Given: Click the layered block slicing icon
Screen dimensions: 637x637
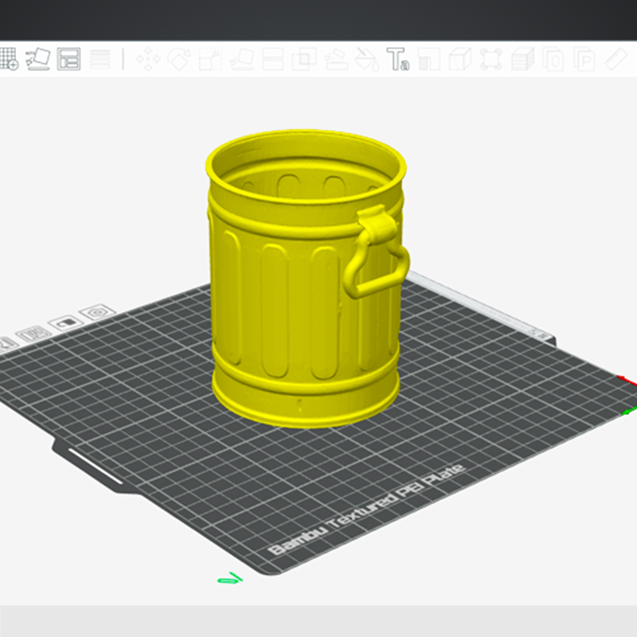Looking at the screenshot, I should pyautogui.click(x=522, y=59).
